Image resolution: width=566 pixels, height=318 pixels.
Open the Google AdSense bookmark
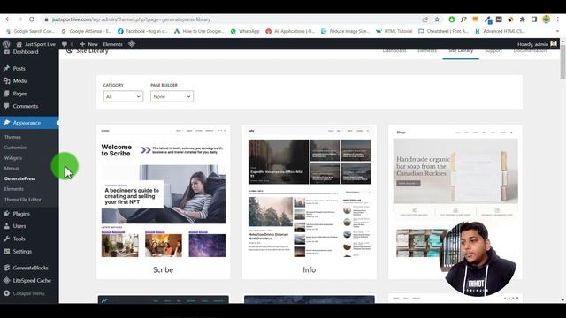pos(87,32)
